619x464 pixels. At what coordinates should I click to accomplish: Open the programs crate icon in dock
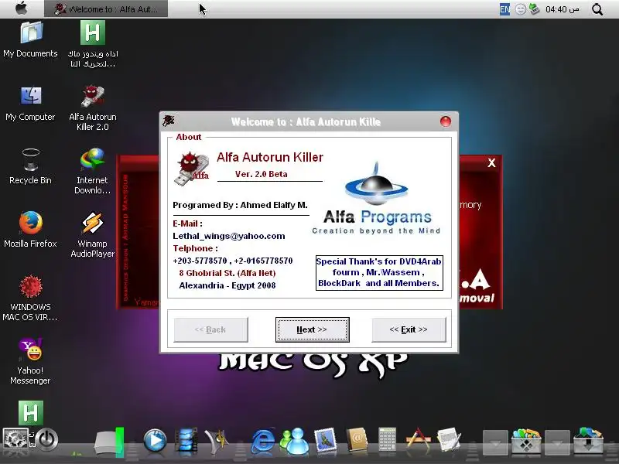tap(526, 441)
